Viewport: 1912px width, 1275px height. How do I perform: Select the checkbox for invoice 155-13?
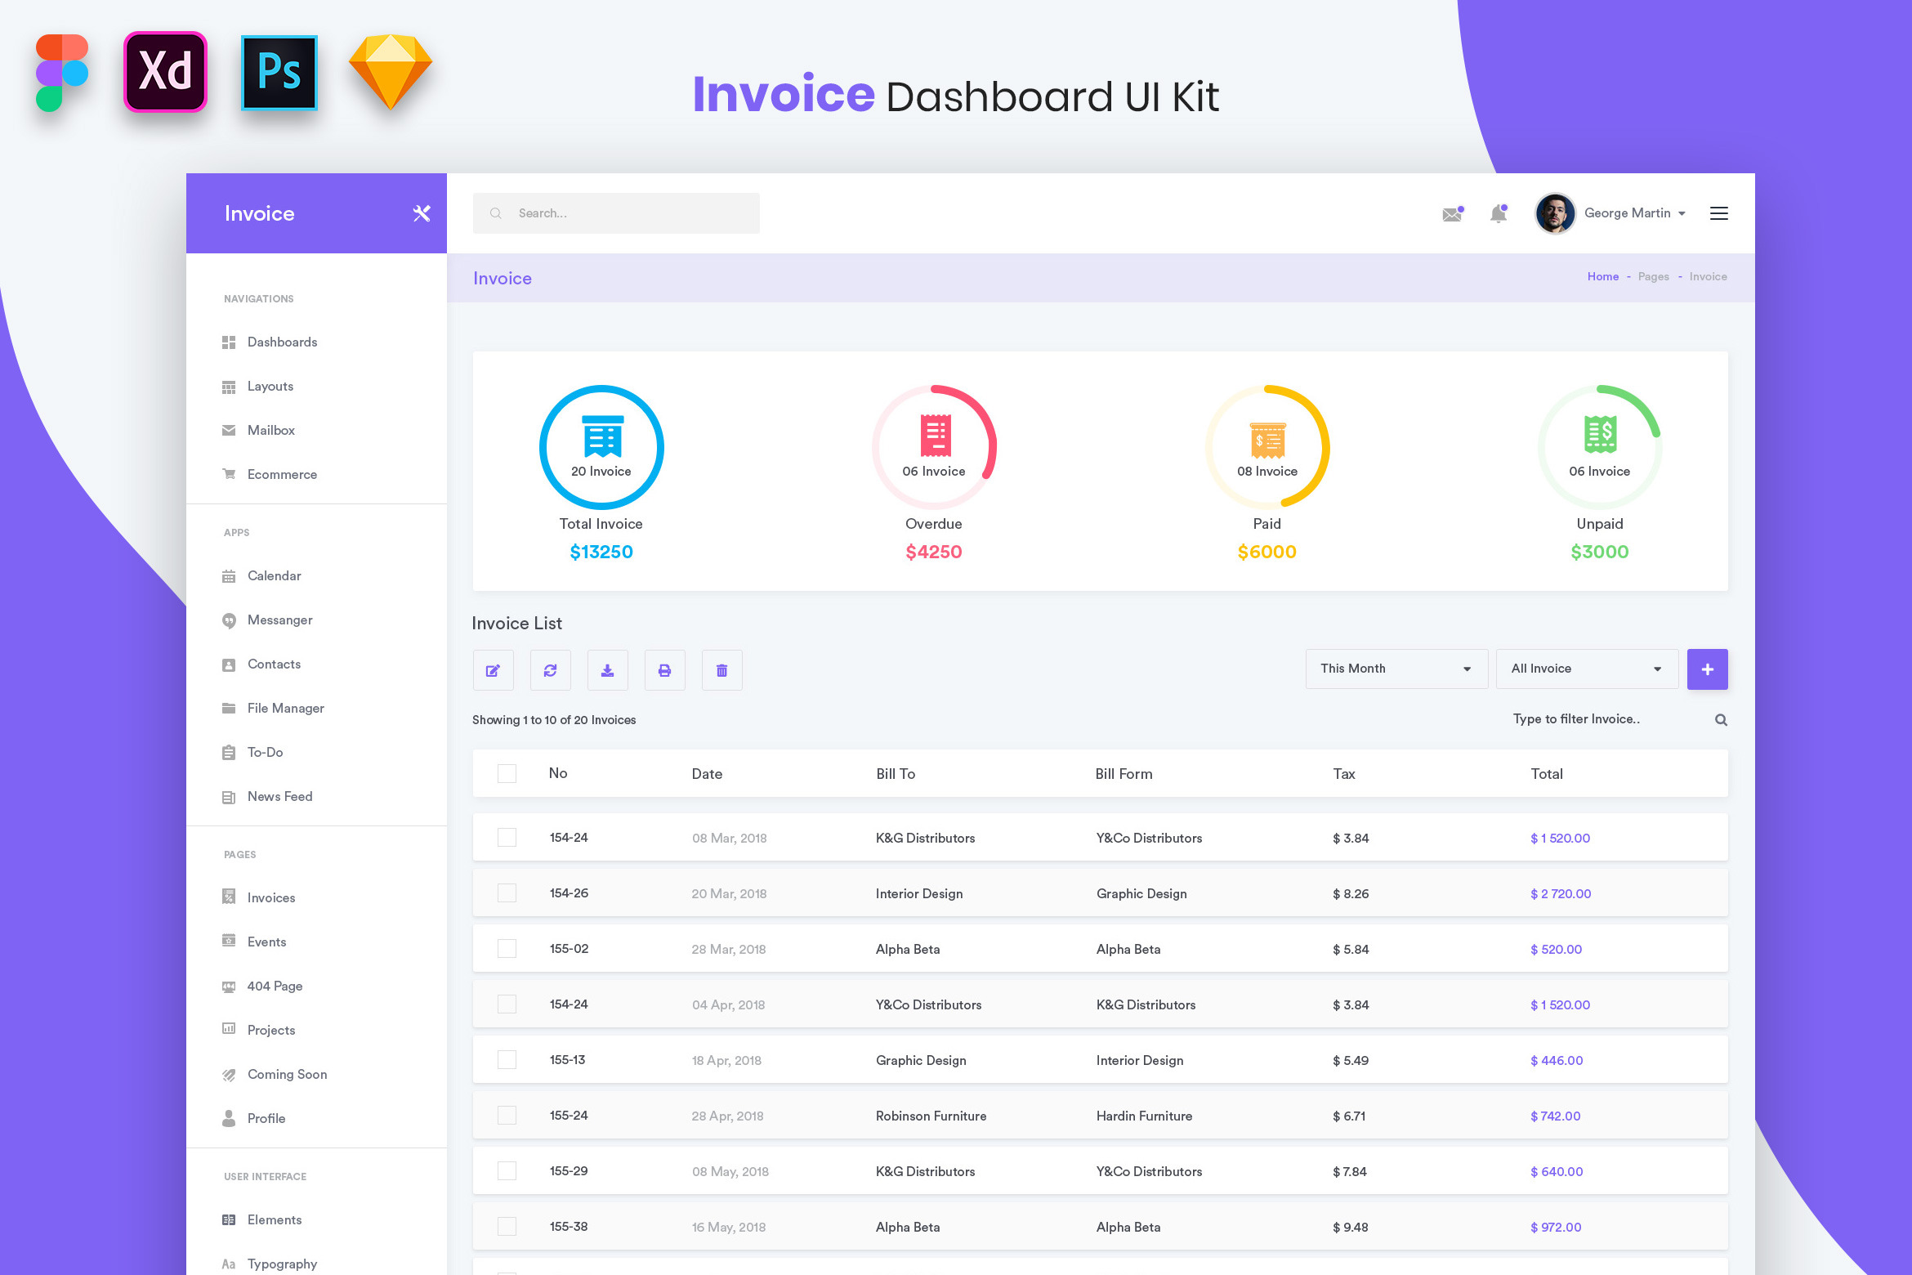click(507, 1059)
